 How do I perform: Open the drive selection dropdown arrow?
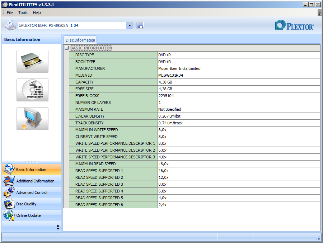click(x=130, y=25)
